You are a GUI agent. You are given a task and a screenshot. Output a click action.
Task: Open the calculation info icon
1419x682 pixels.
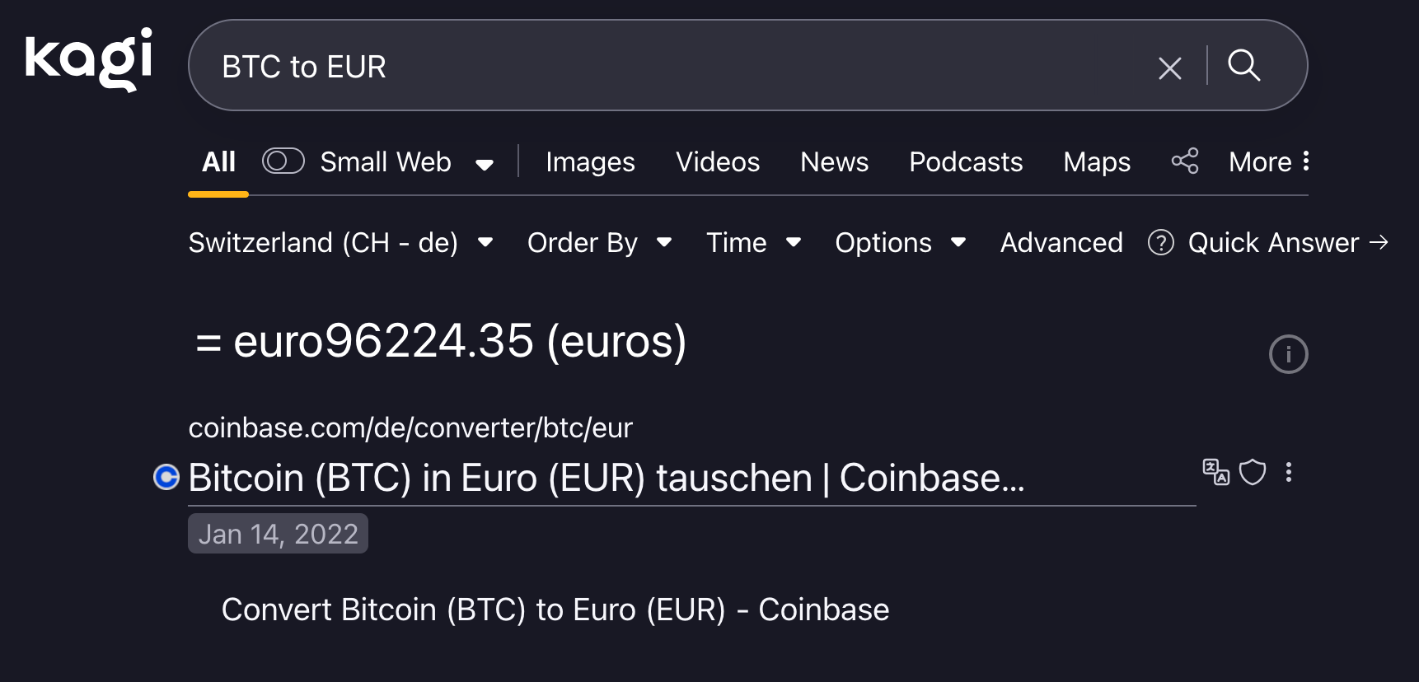tap(1288, 354)
